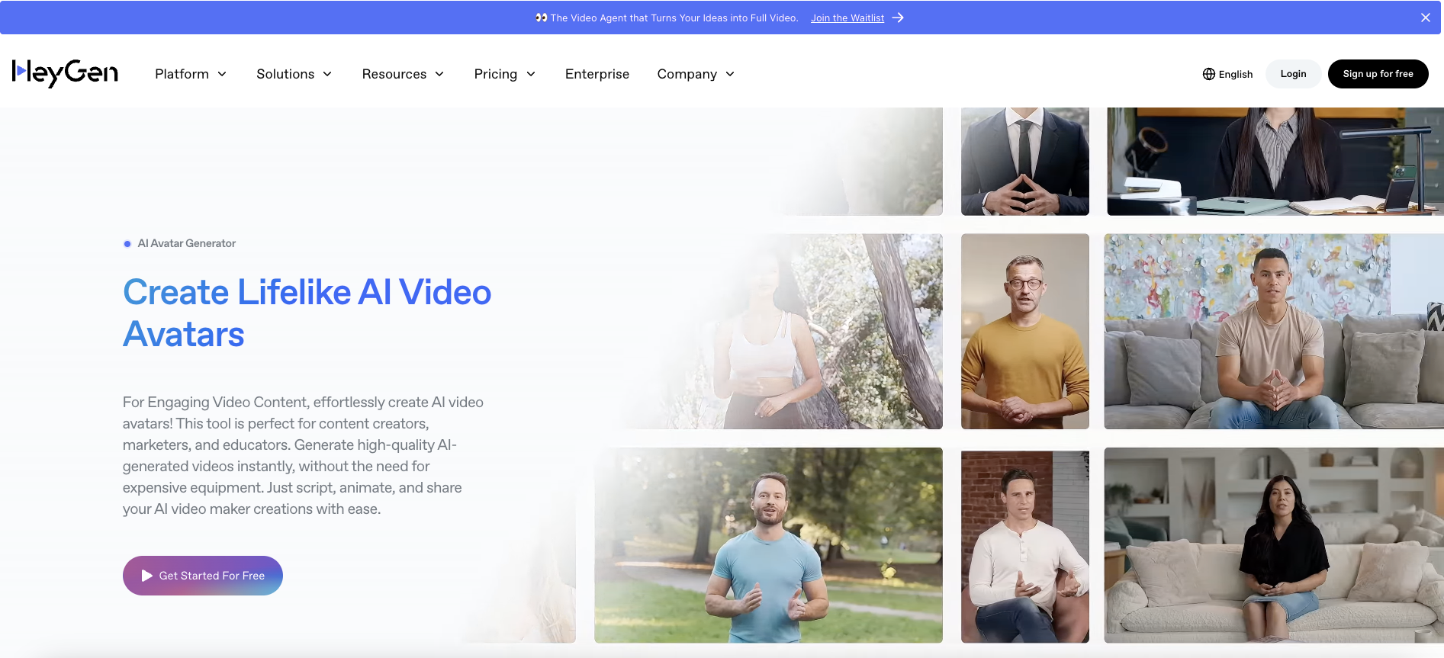This screenshot has height=658, width=1444.
Task: Click the banner text about the Video Agent
Action: tap(674, 18)
